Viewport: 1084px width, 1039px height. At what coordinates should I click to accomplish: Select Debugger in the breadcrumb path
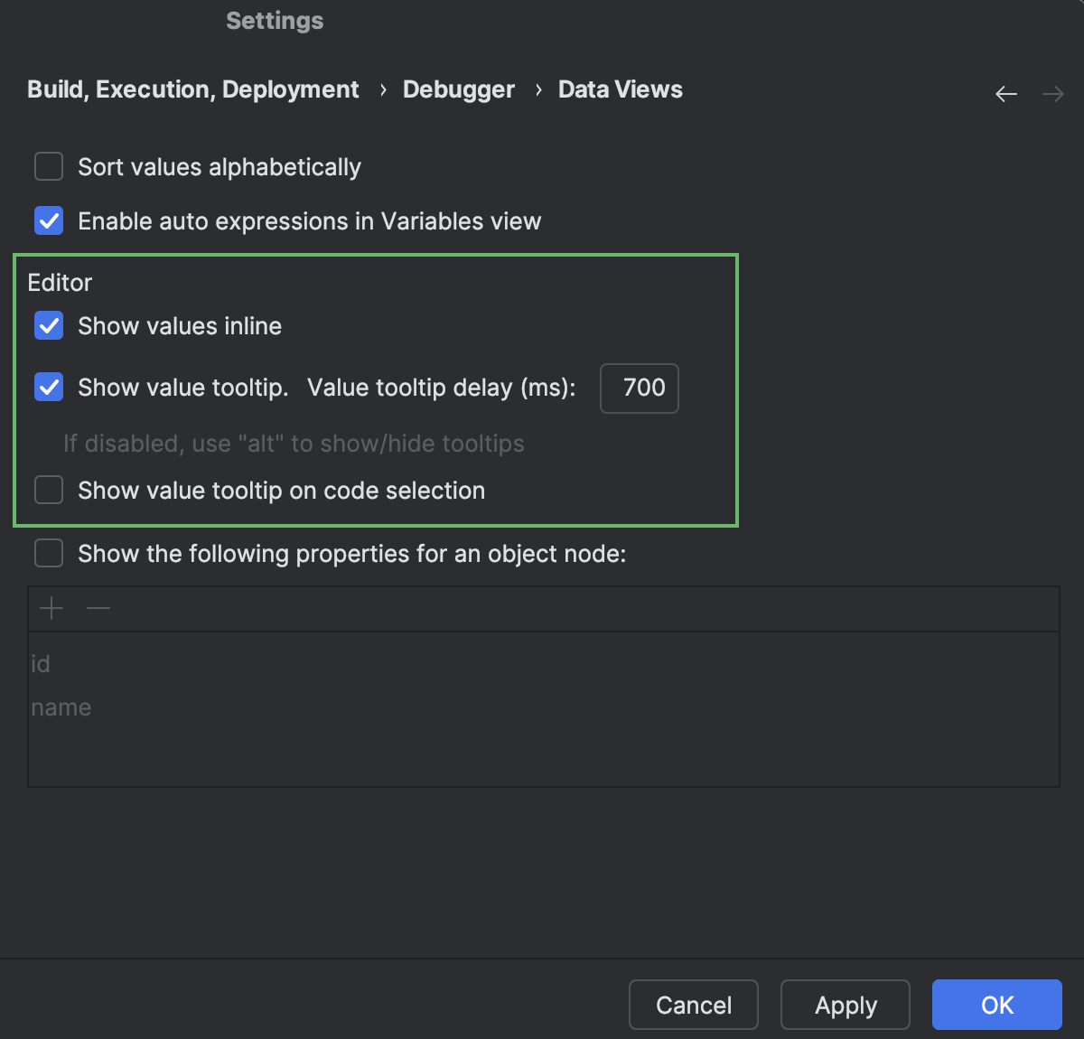[x=458, y=89]
